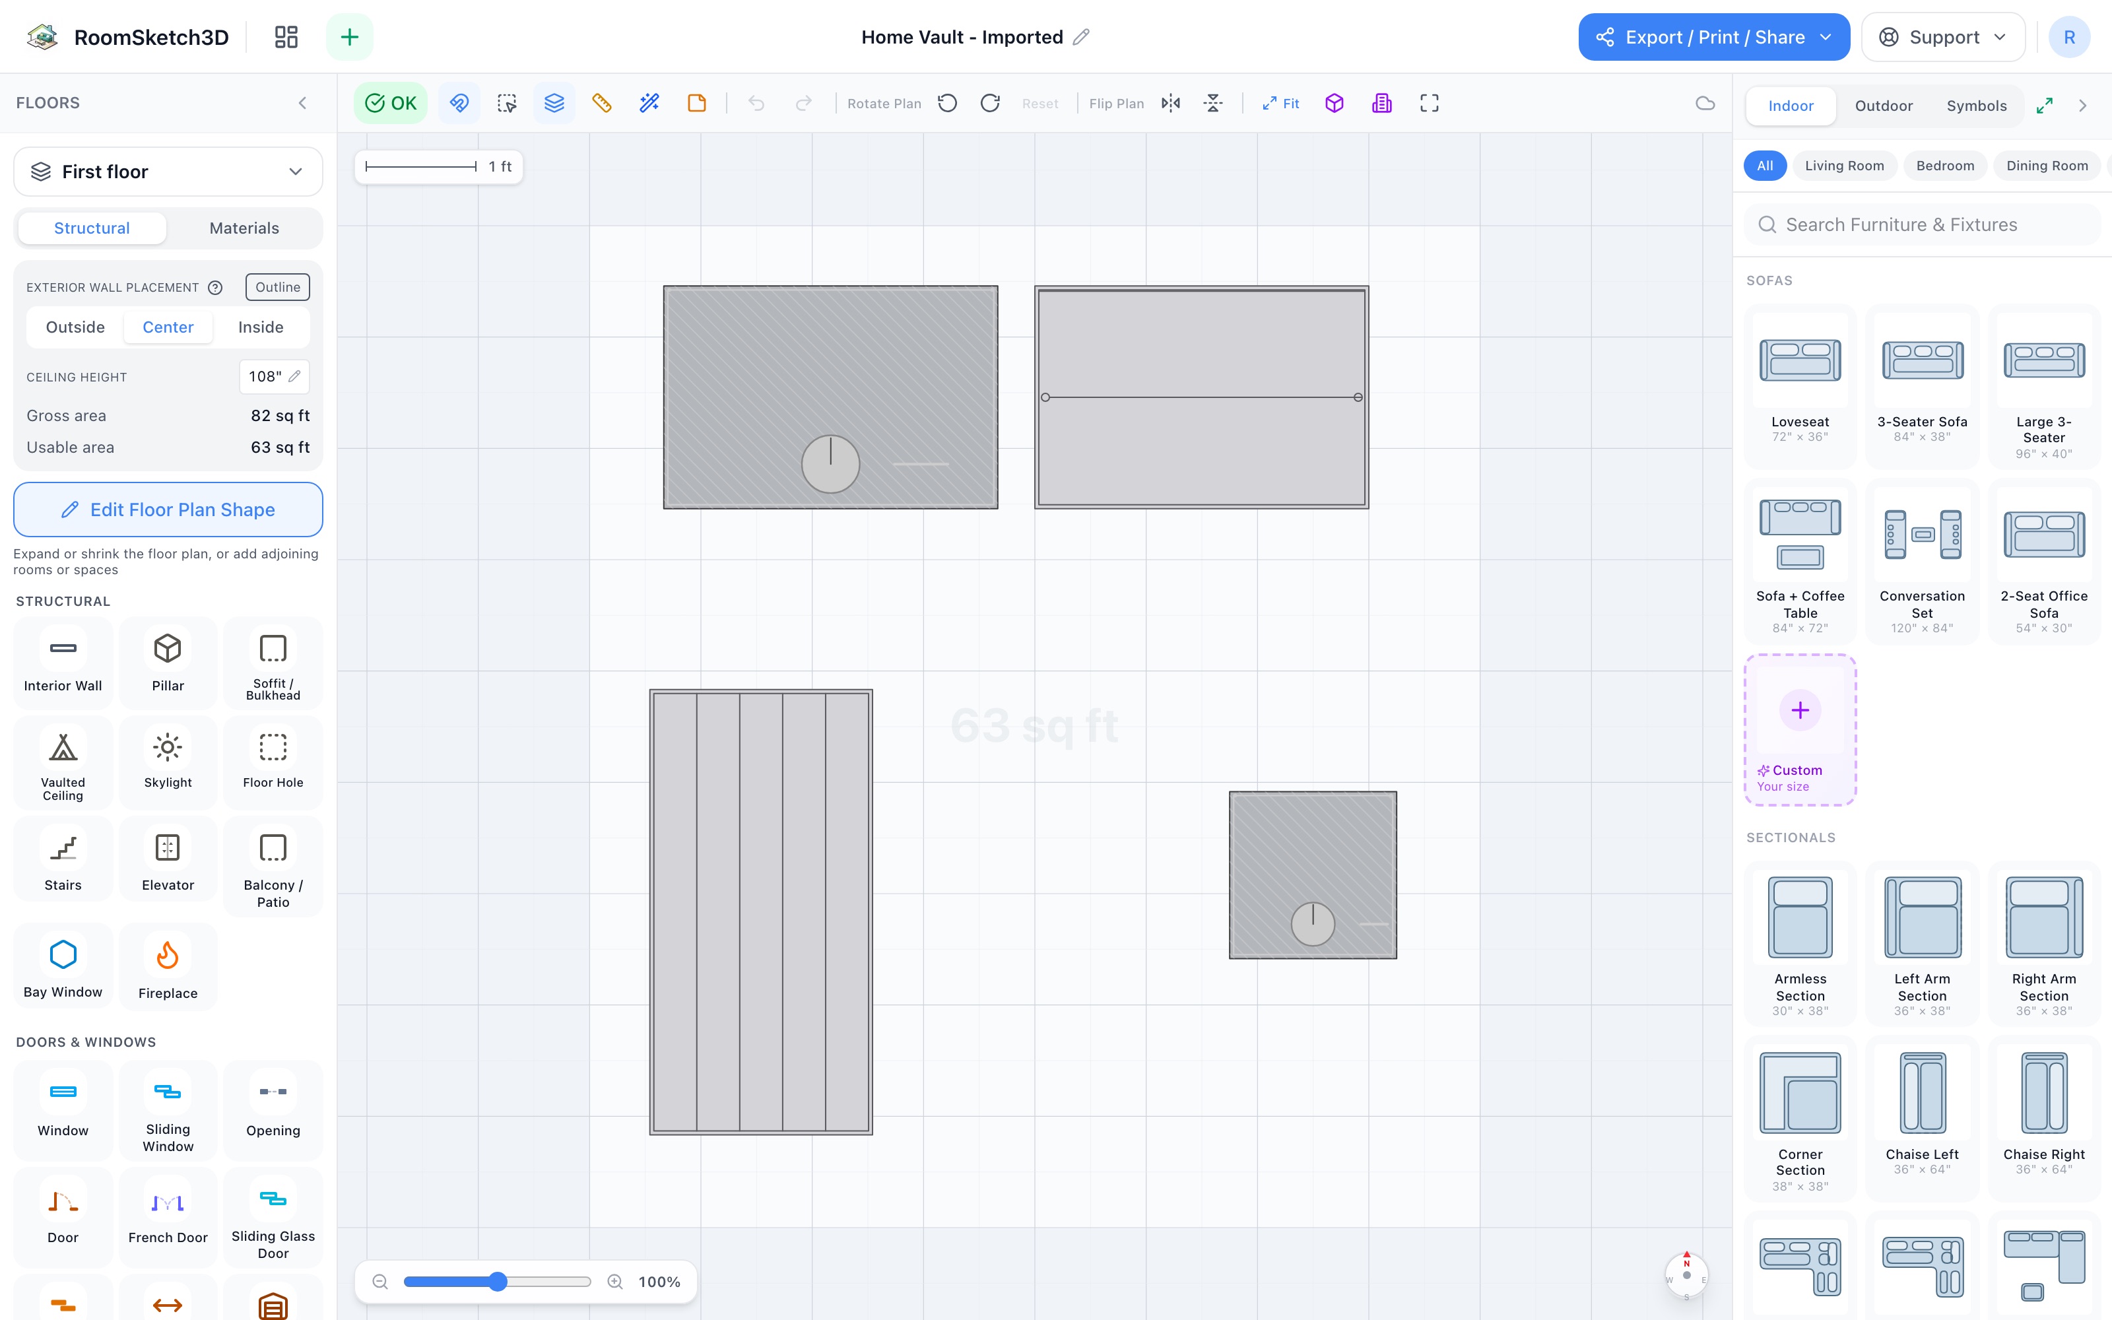2112x1320 pixels.
Task: Open the First floor dropdown
Action: (168, 171)
